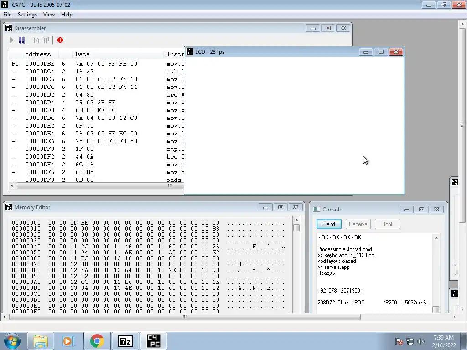Click the volume speaker tray icon
The width and height of the screenshot is (467, 350).
tap(420, 341)
